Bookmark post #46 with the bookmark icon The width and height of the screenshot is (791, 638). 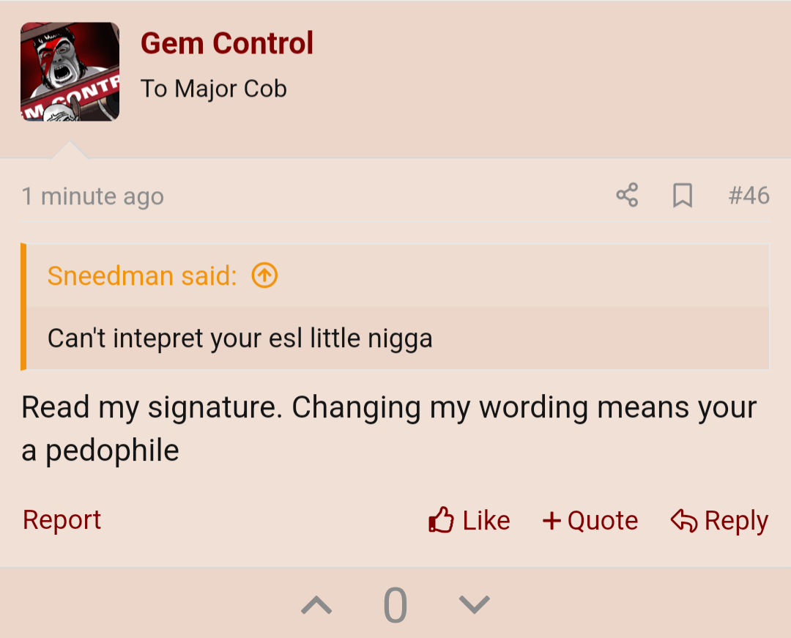683,195
